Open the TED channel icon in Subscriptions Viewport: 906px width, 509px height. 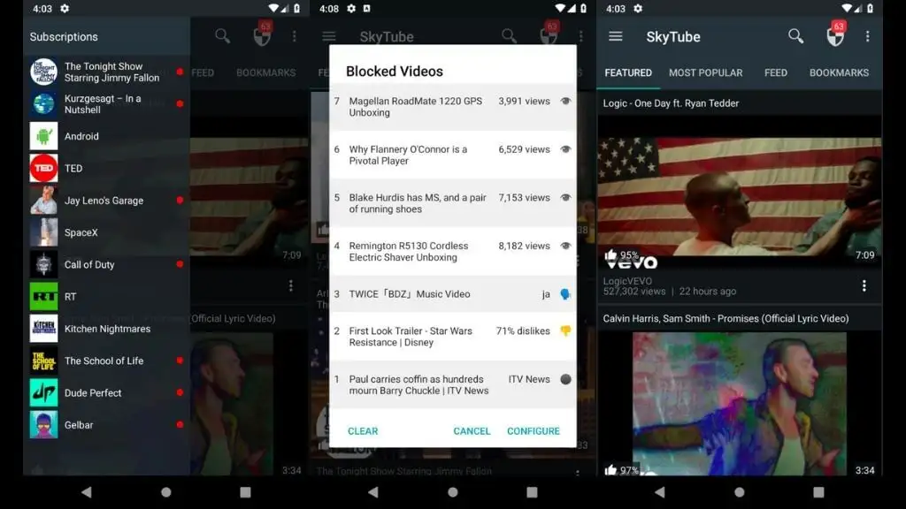pos(43,169)
